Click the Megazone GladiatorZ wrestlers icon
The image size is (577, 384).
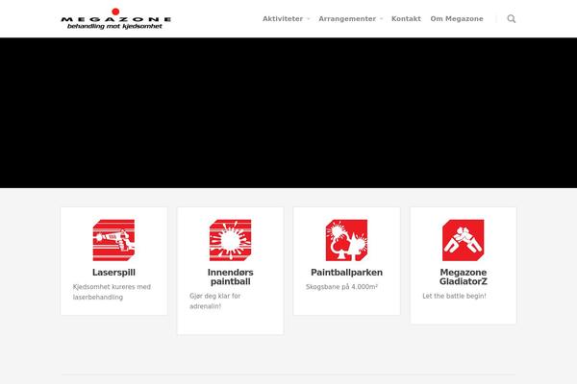click(x=464, y=240)
